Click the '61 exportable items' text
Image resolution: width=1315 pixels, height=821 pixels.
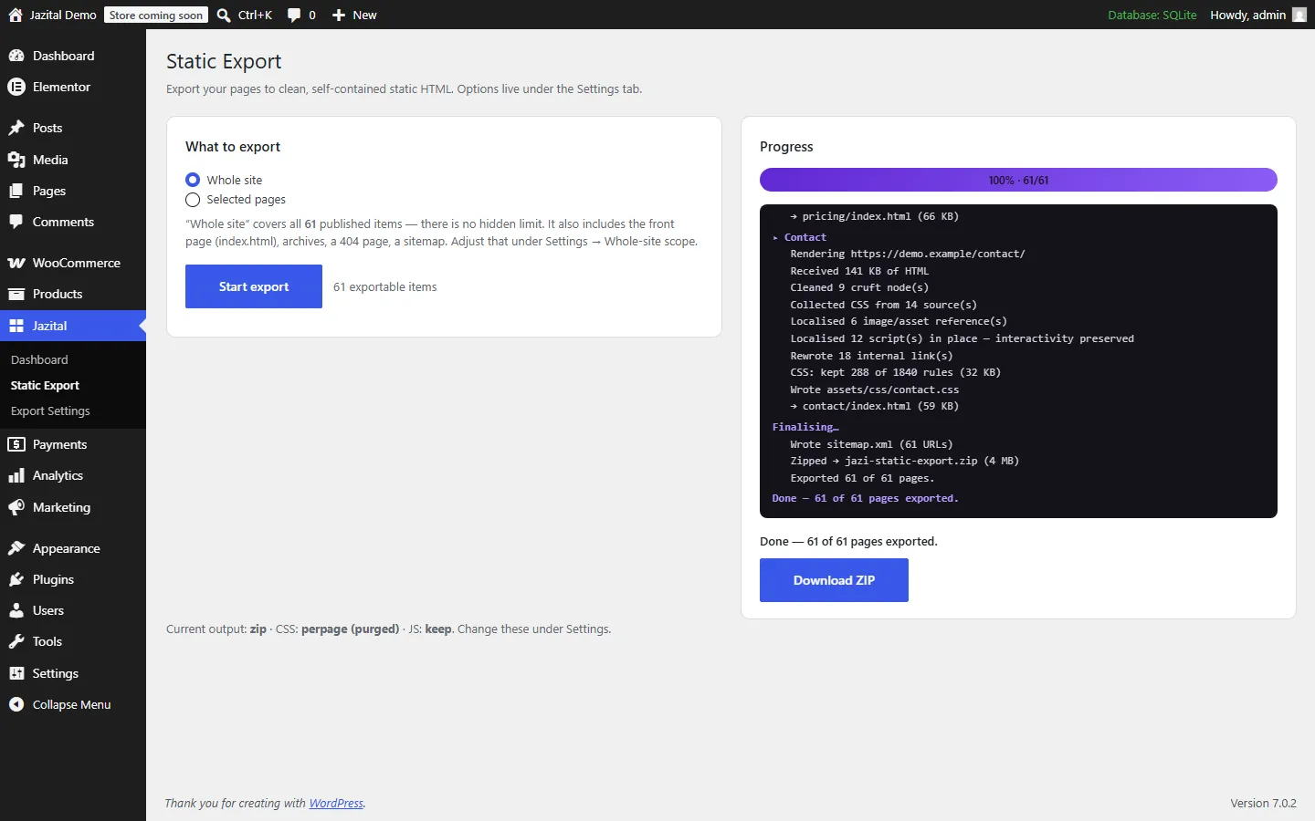(x=384, y=286)
